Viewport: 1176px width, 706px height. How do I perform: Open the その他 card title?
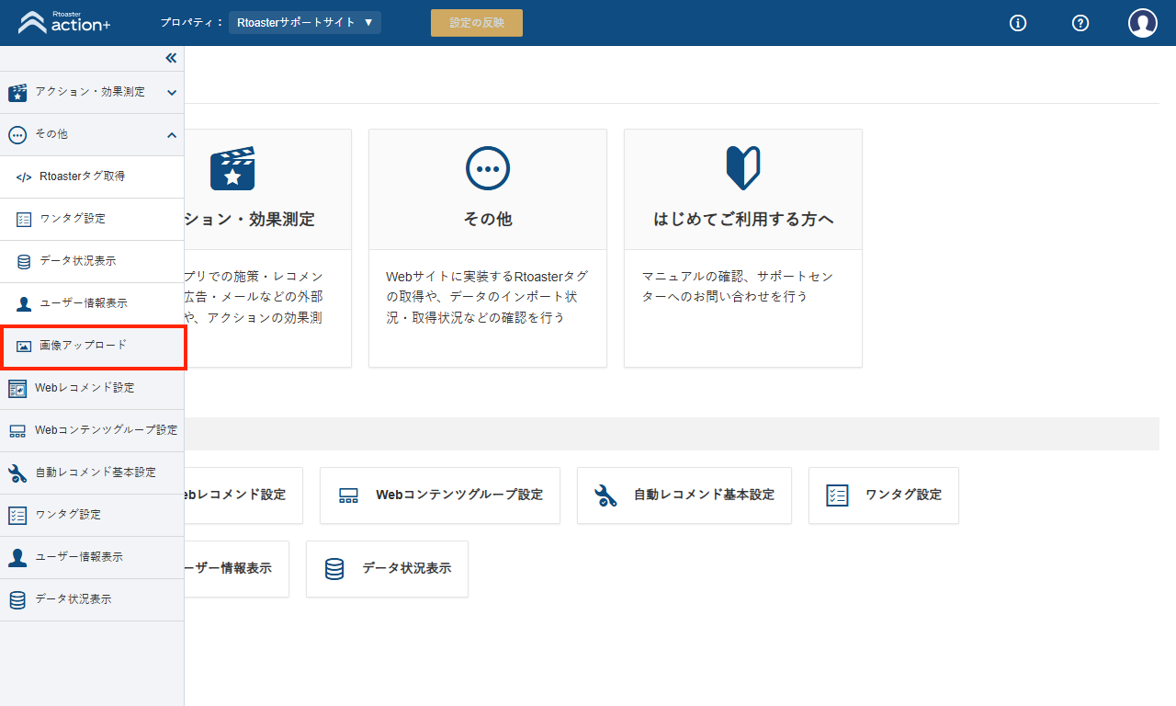click(488, 220)
